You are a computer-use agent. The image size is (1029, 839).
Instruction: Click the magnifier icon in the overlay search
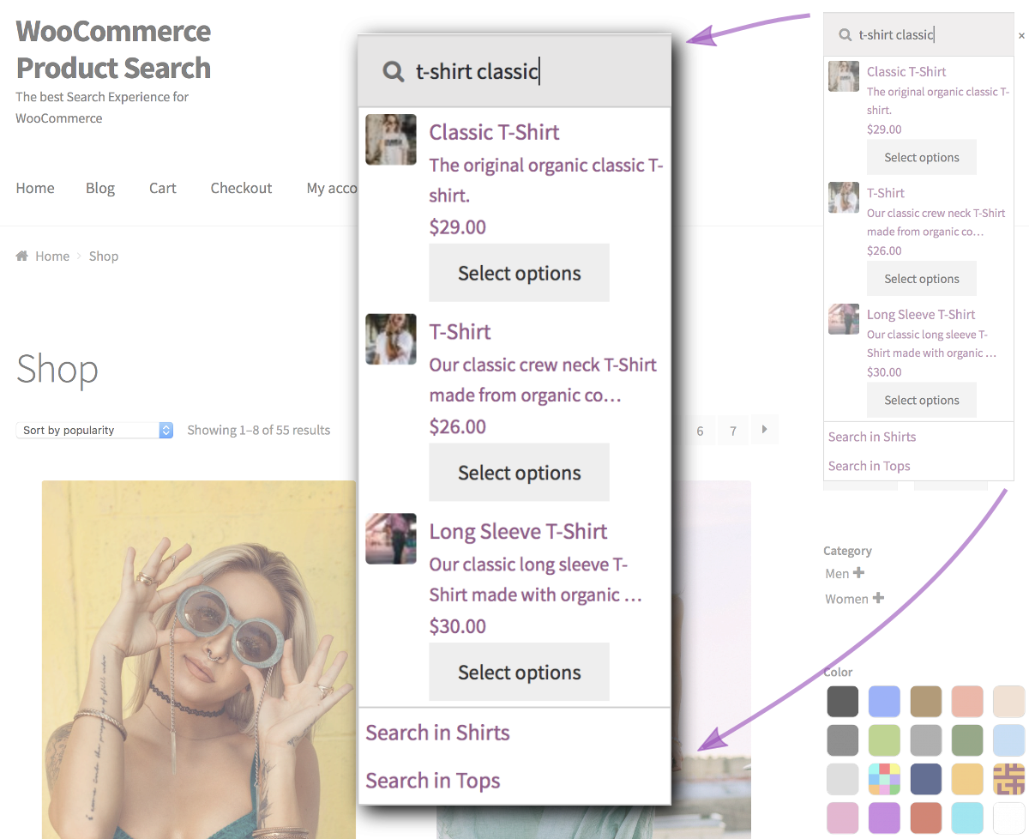tap(393, 71)
